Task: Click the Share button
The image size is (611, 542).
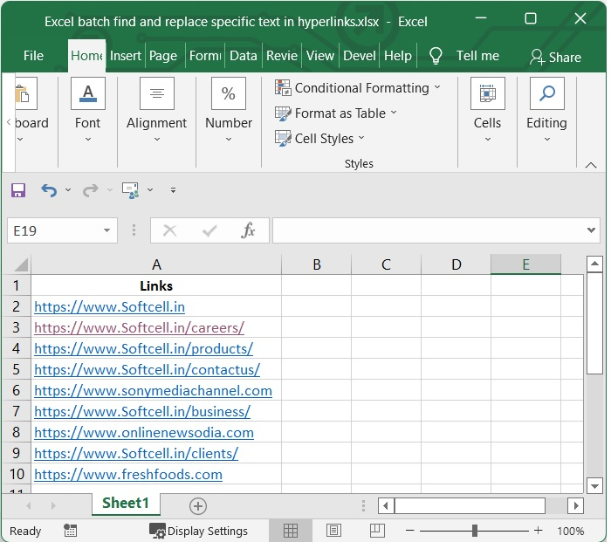Action: pyautogui.click(x=555, y=57)
